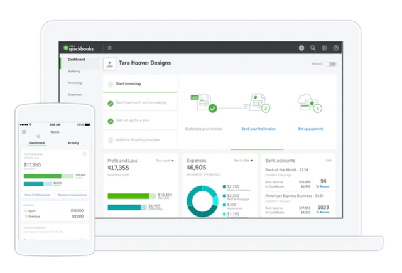402x273 pixels.
Task: Click the green $10,450 income bar
Action: [x=132, y=196]
